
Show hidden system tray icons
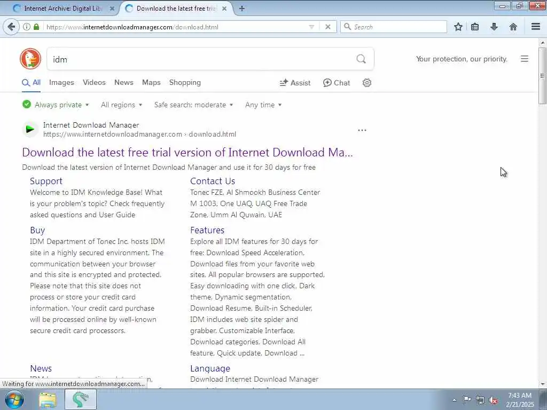(x=454, y=400)
